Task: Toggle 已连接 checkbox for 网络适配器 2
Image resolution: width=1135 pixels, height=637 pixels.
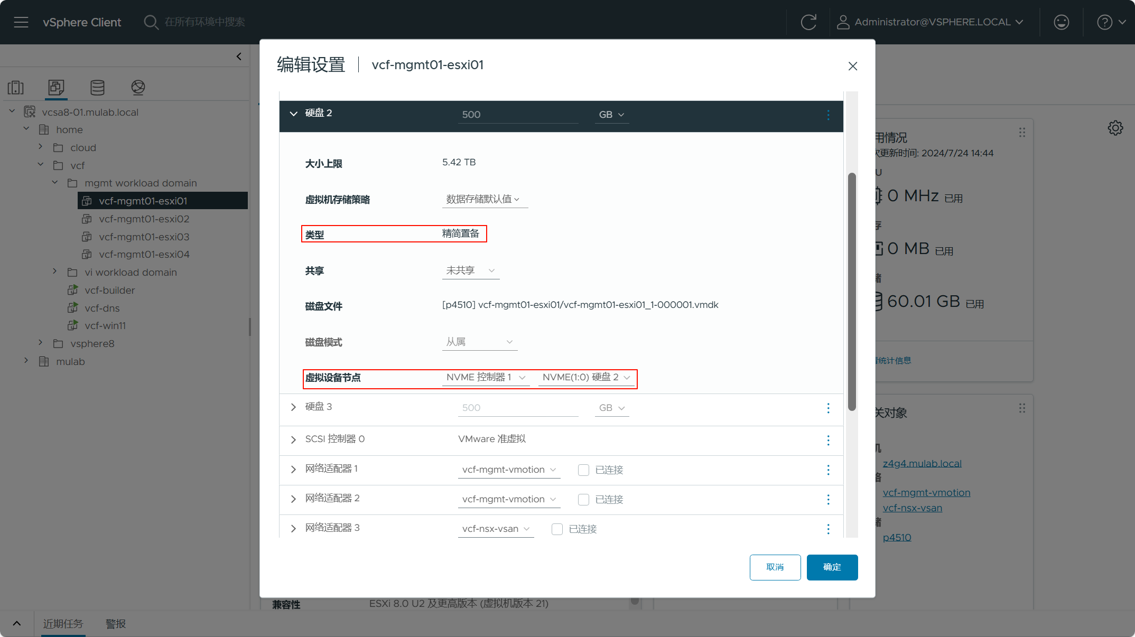Action: pos(583,500)
